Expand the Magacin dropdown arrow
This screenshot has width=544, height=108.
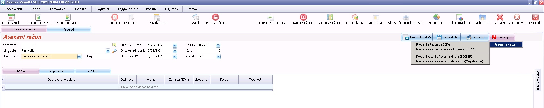[108, 51]
